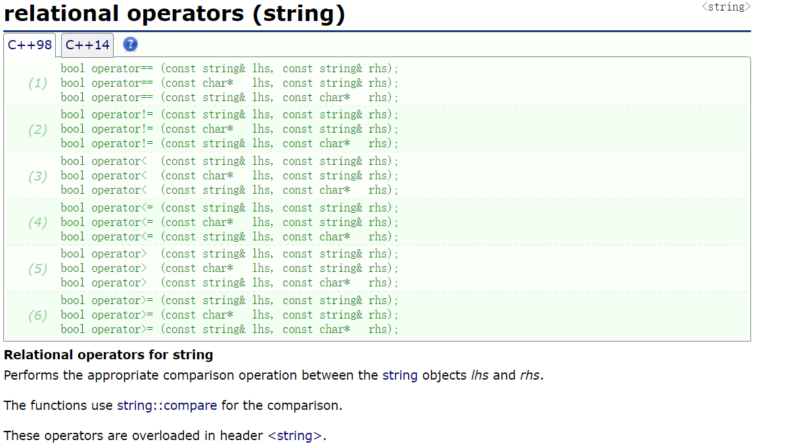Click the (2) marker beside operator!= overloads
This screenshot has width=799, height=446.
point(38,129)
